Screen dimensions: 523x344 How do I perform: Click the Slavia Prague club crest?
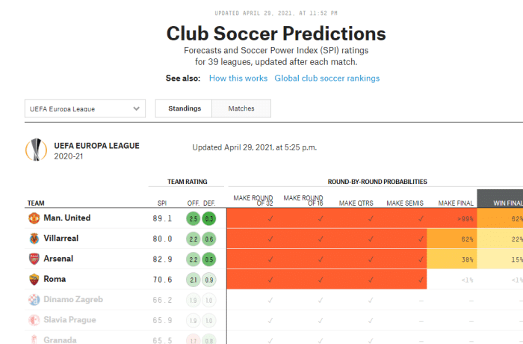tap(34, 320)
